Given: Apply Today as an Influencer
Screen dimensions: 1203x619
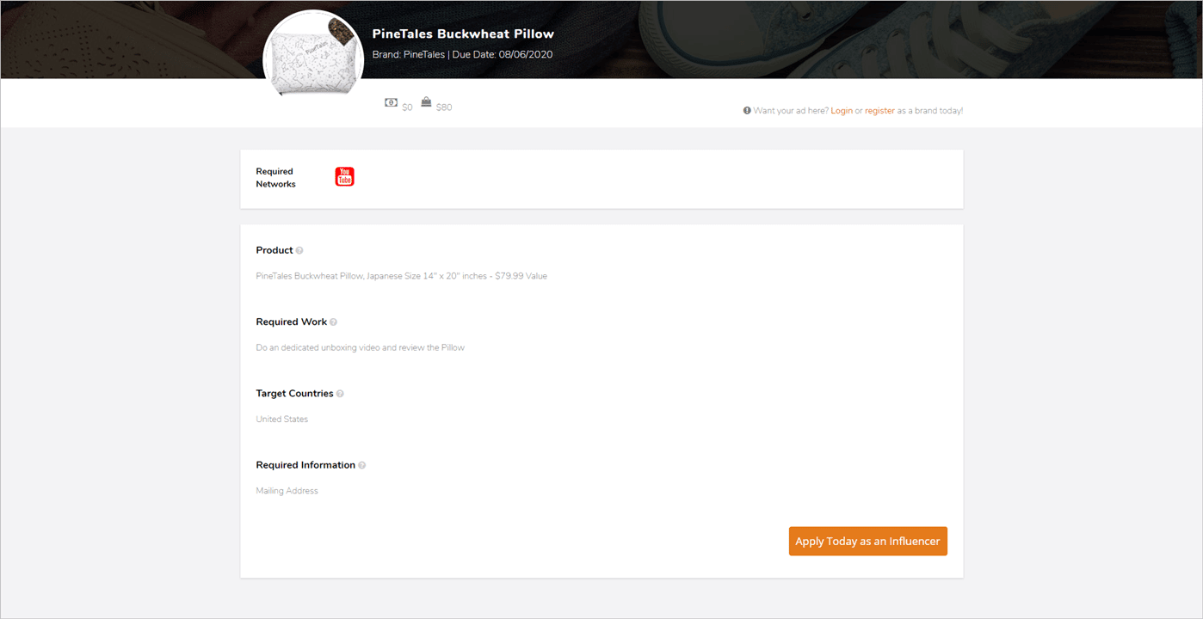Looking at the screenshot, I should (867, 541).
